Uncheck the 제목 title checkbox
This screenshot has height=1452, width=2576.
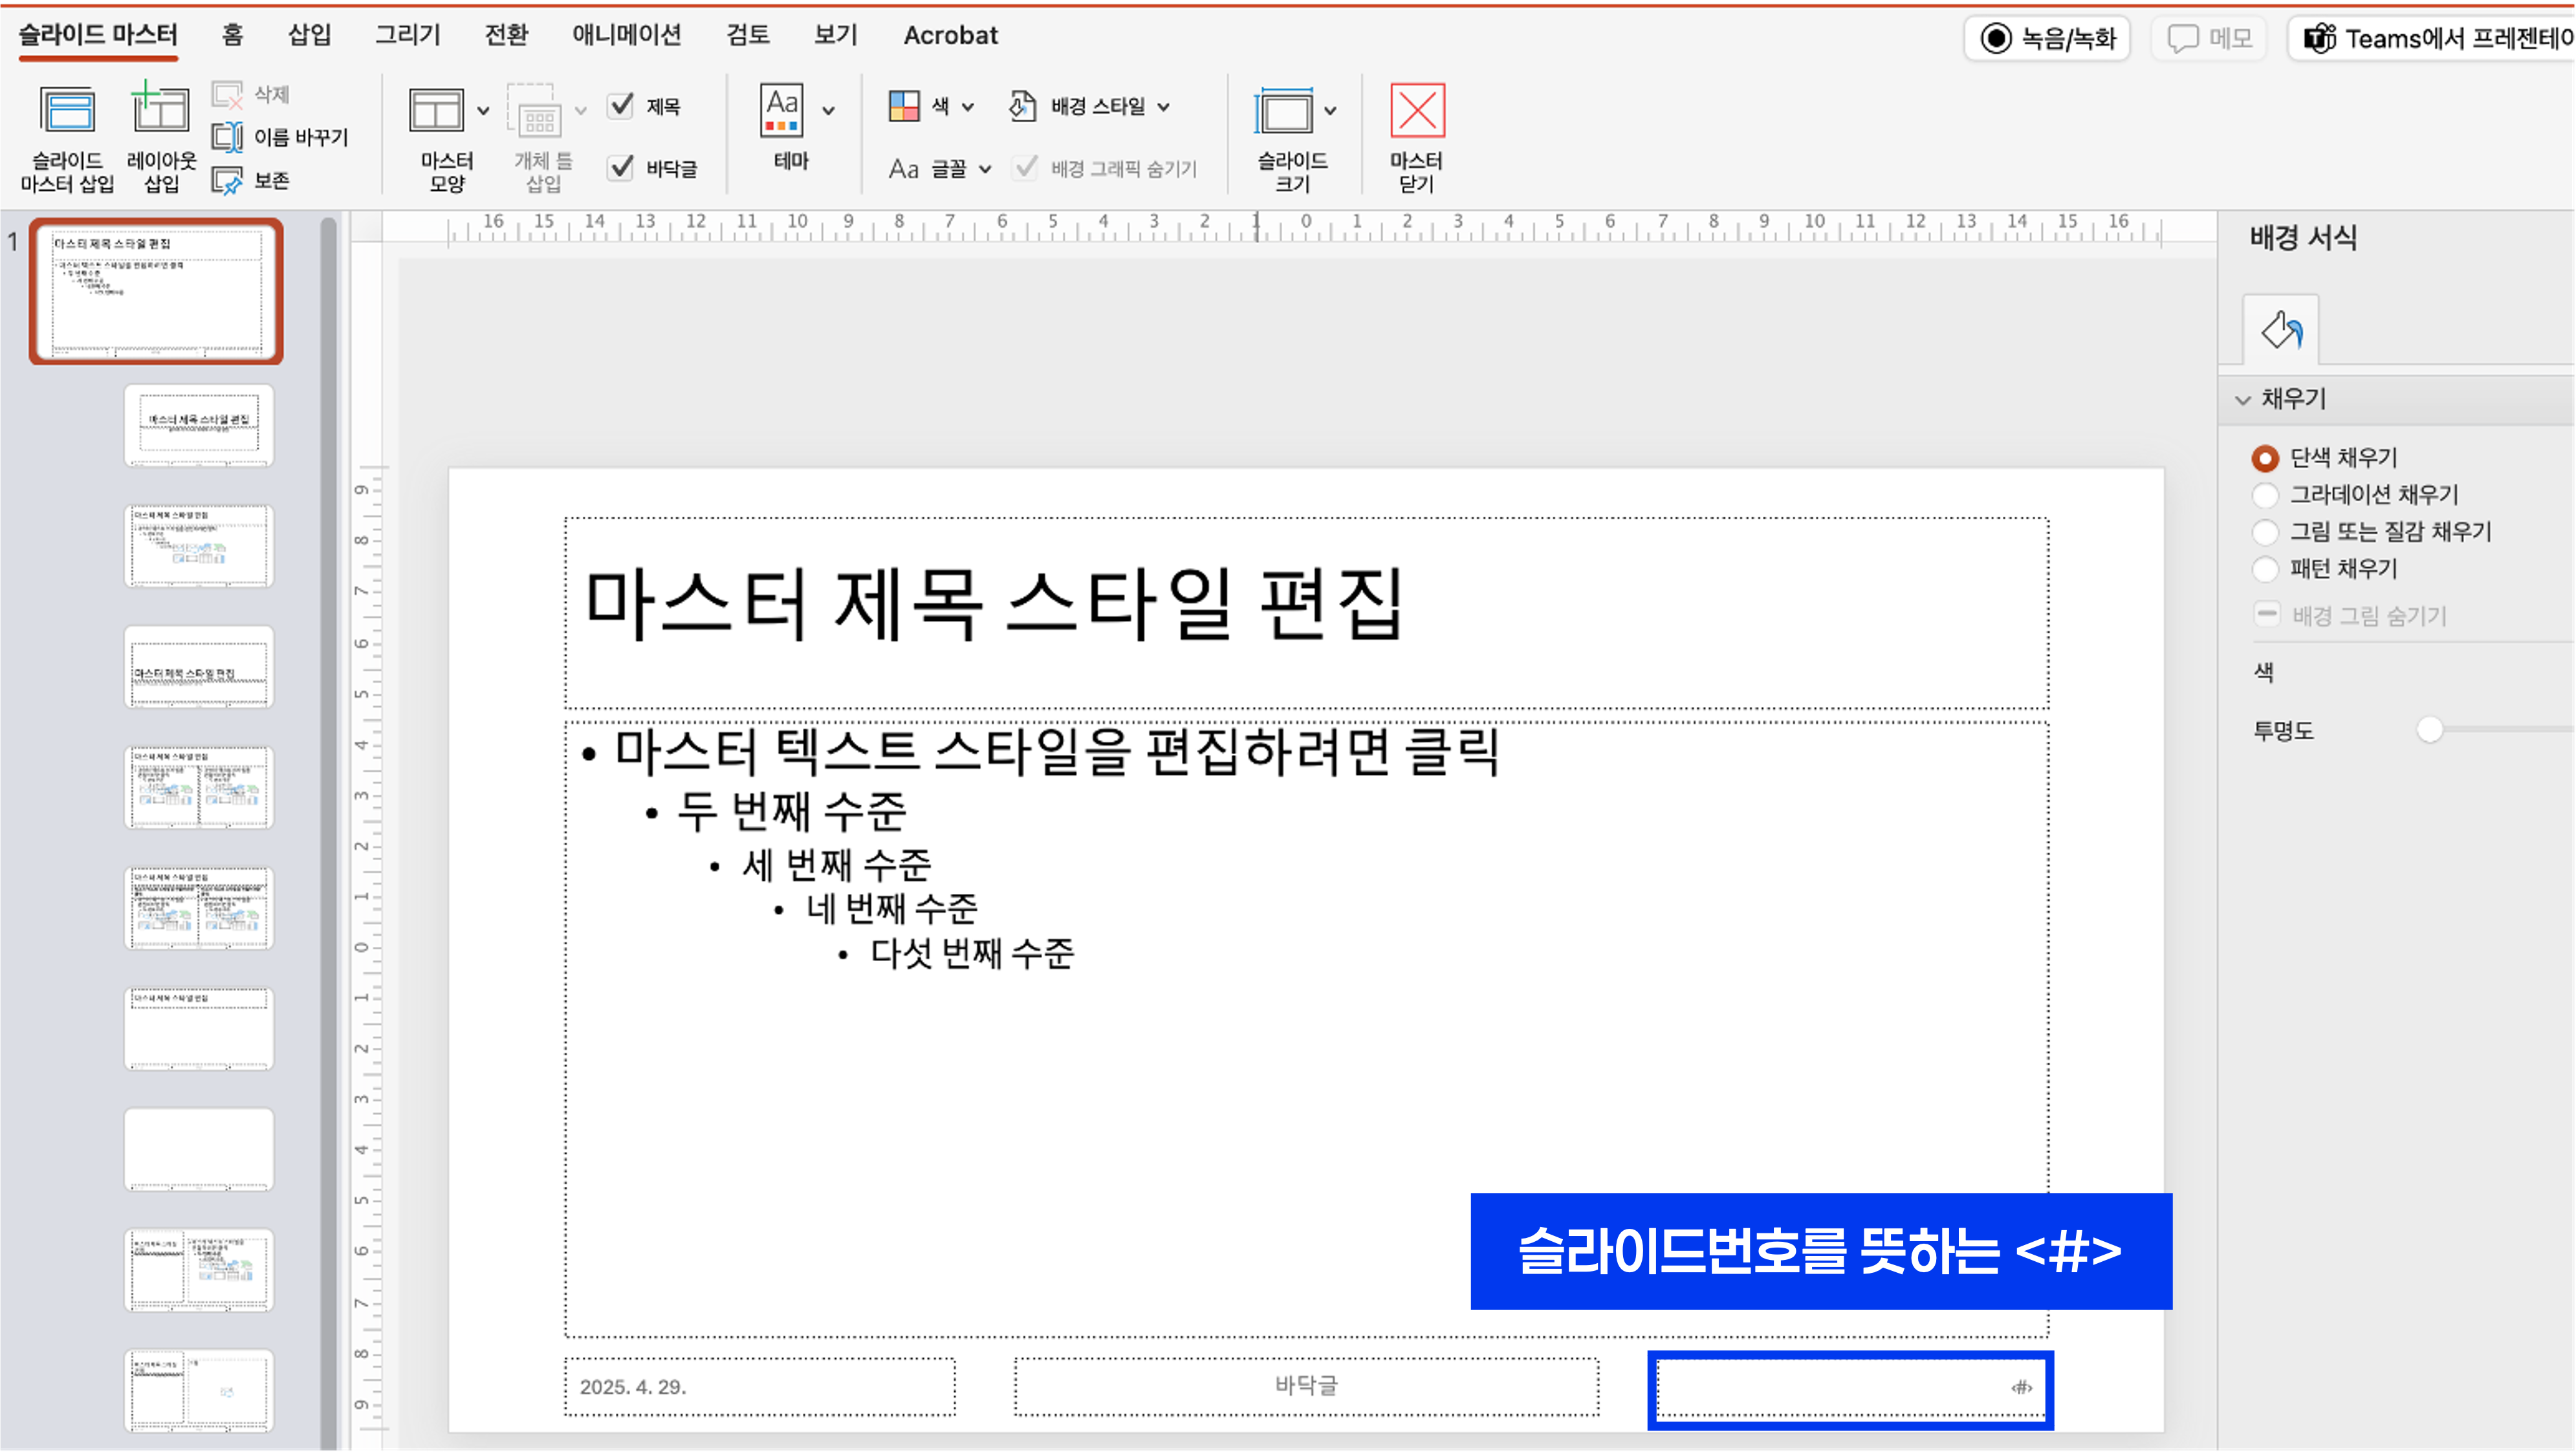(621, 106)
